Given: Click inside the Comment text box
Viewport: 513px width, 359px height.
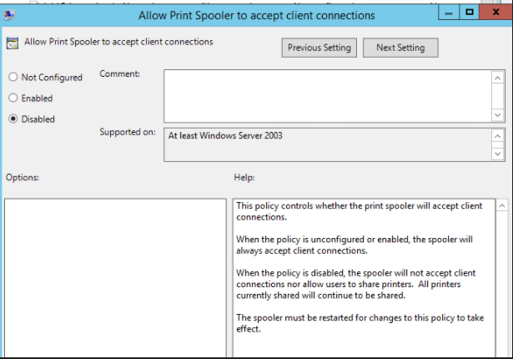Looking at the screenshot, I should tap(328, 96).
